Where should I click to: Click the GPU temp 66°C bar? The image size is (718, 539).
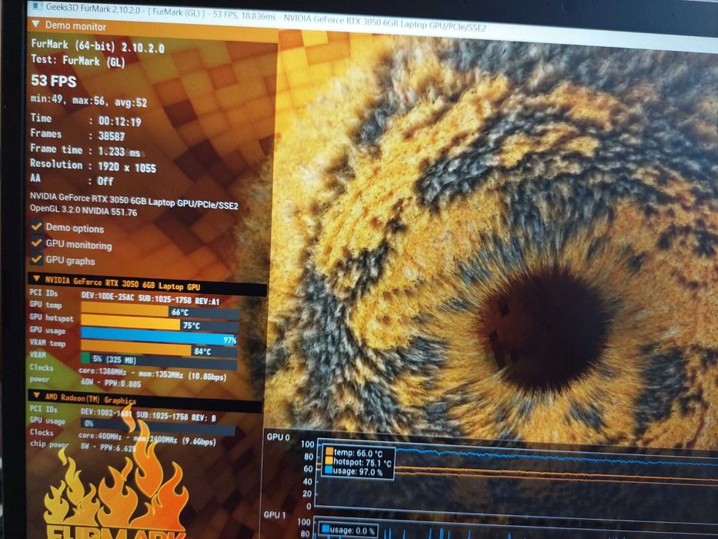160,312
